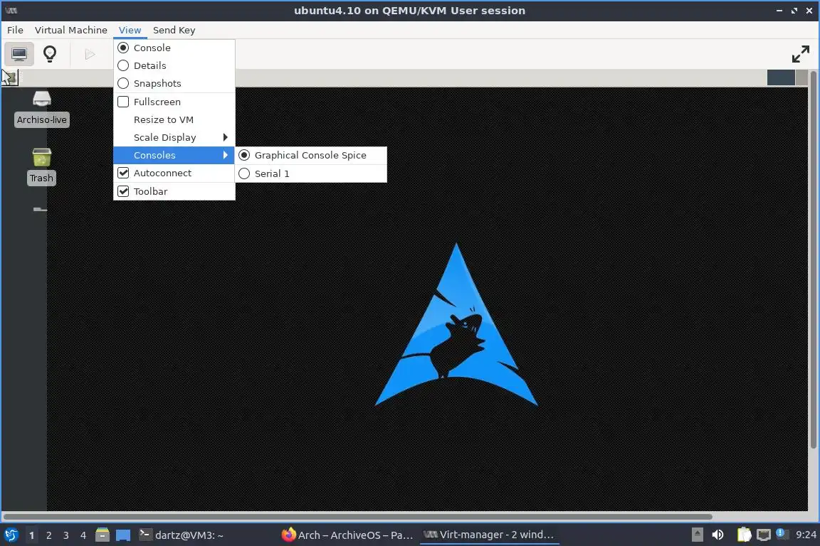This screenshot has height=546, width=820.
Task: Open the File menu
Action: [15, 30]
